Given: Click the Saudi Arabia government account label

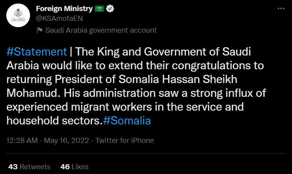Looking at the screenshot, I should (x=101, y=30).
